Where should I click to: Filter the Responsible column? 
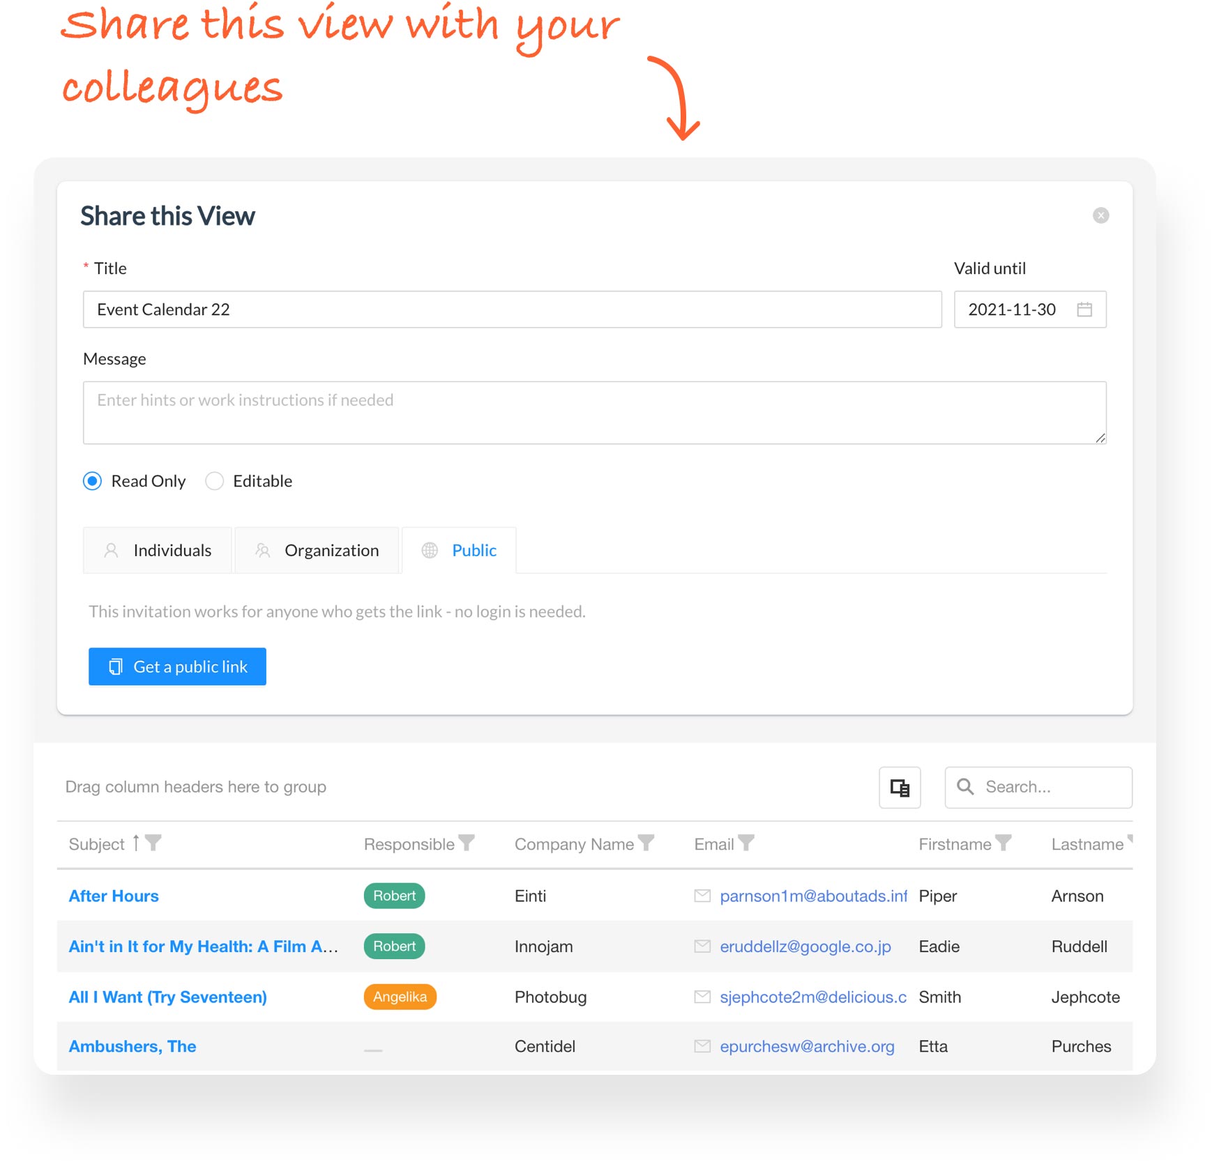[x=467, y=843]
